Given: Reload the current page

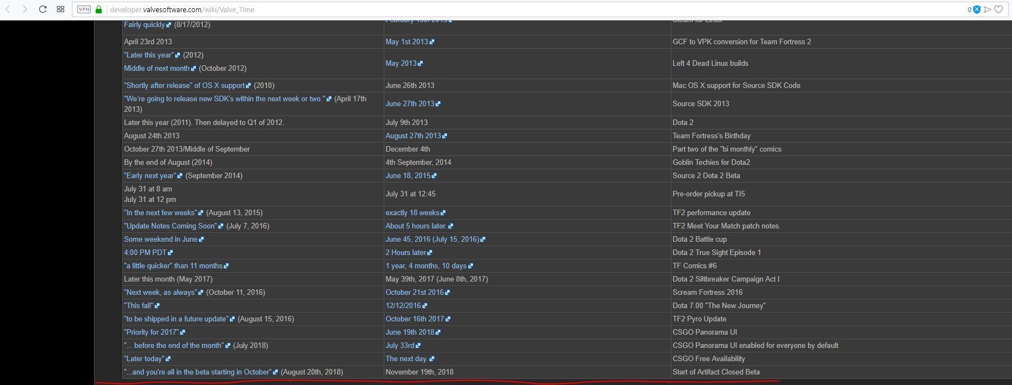Looking at the screenshot, I should pyautogui.click(x=43, y=9).
